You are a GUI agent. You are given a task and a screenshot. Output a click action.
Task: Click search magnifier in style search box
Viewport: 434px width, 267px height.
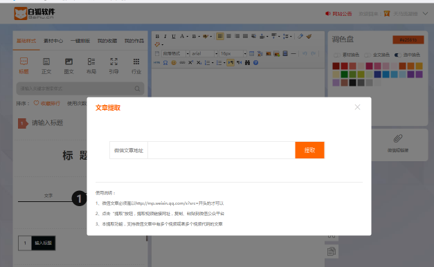[137, 89]
